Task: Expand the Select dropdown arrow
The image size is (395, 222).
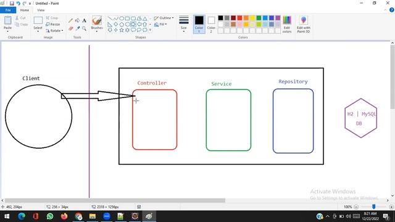Action: click(38, 31)
